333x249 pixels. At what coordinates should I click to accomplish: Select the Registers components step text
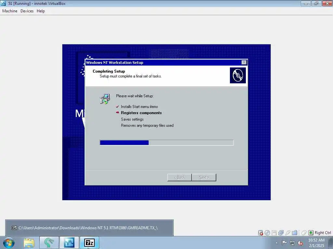141,113
